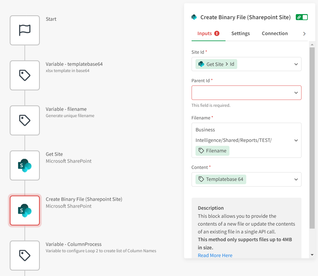
Task: Click the ColumnProcess variable block icon
Action: [x=25, y=255]
